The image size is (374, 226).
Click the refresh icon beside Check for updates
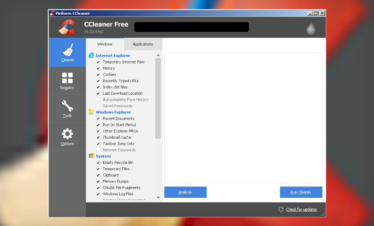[281, 209]
